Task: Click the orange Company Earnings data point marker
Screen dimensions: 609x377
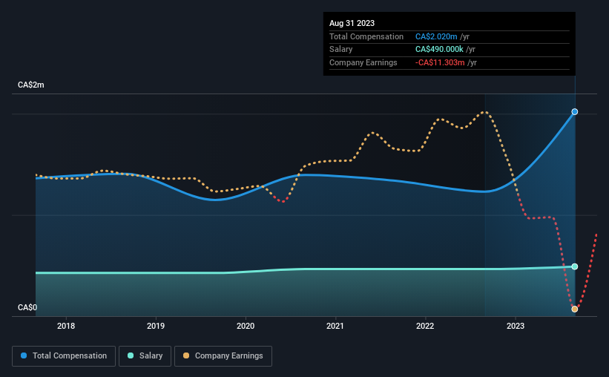Action: point(574,309)
